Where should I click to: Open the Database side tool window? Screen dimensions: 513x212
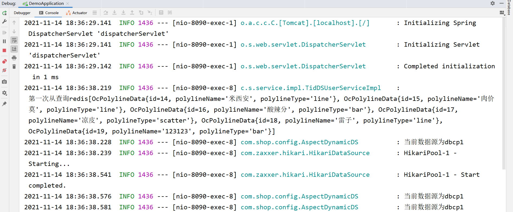pos(509,8)
